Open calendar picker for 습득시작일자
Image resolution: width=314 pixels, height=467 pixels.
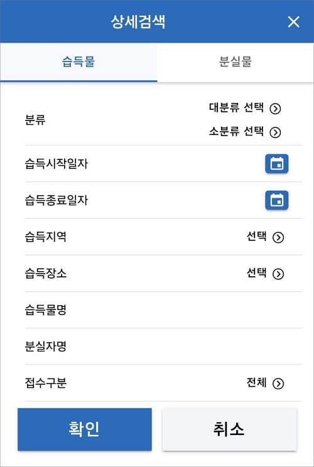coord(277,163)
